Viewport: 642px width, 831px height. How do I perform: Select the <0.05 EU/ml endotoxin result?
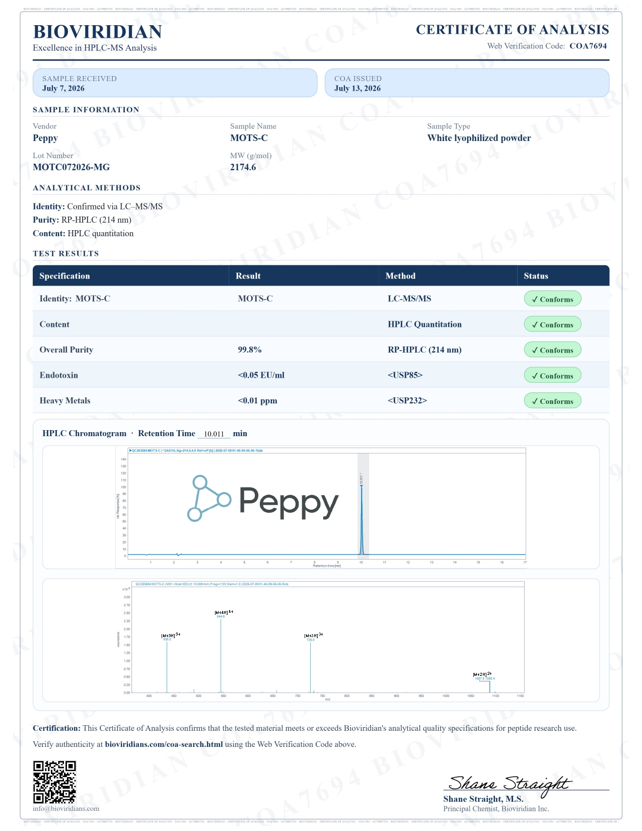pos(261,375)
